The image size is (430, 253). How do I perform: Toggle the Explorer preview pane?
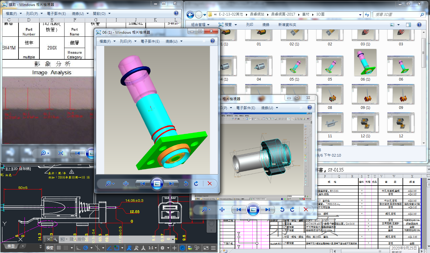pos(408,25)
